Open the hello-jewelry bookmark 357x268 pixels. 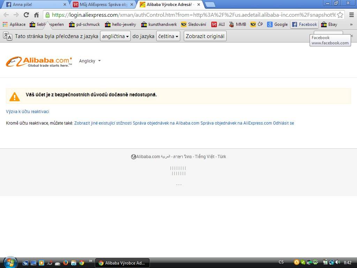[120, 24]
